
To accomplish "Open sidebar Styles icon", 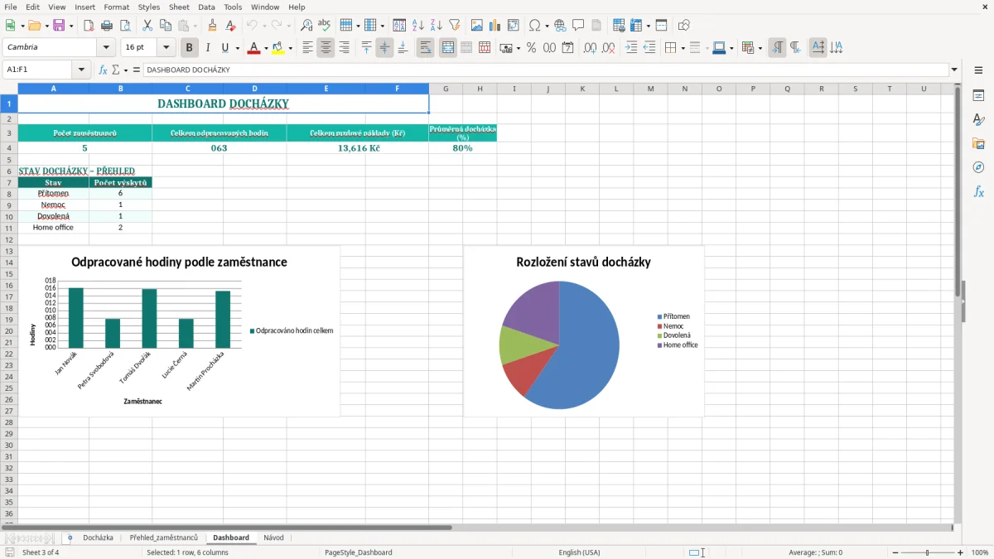I will click(978, 119).
